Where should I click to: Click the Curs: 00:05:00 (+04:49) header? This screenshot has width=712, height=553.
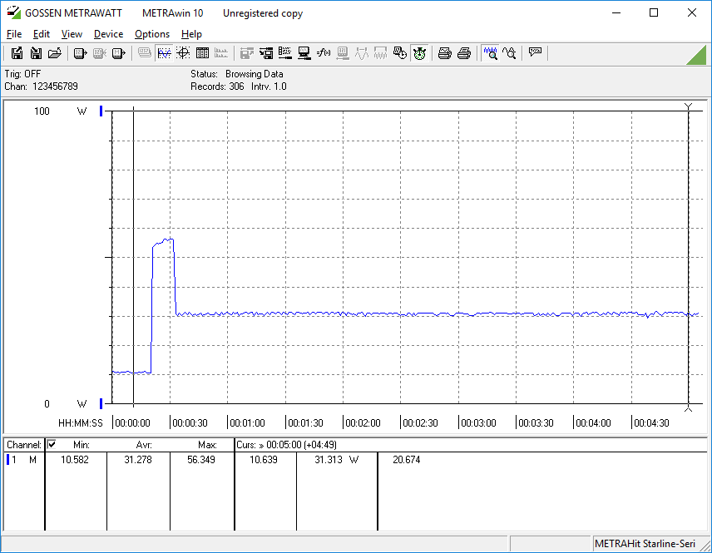click(286, 445)
